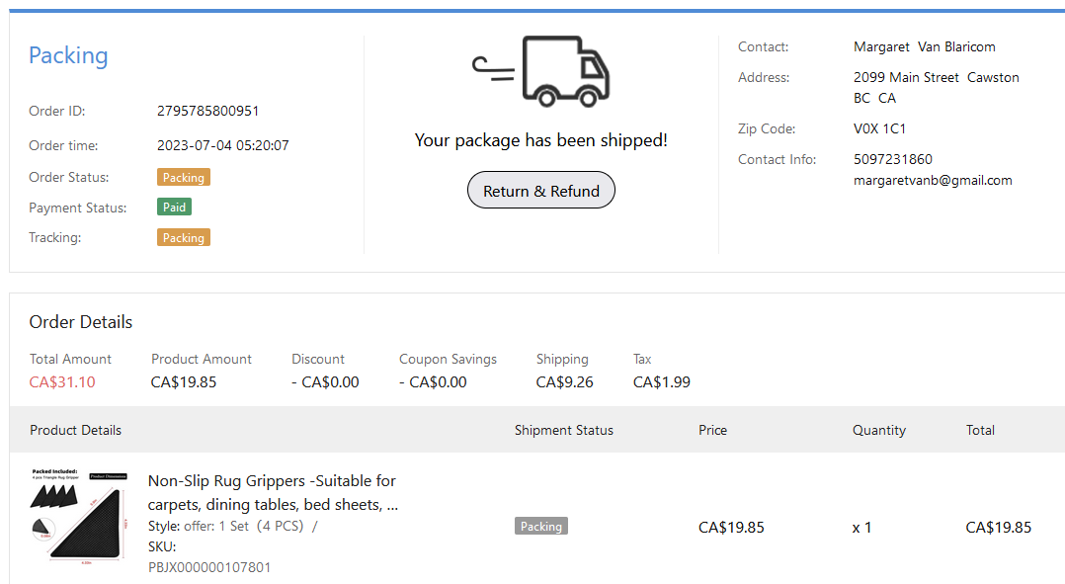Click the Shipment Status column header
This screenshot has height=584, width=1065.
(x=563, y=430)
